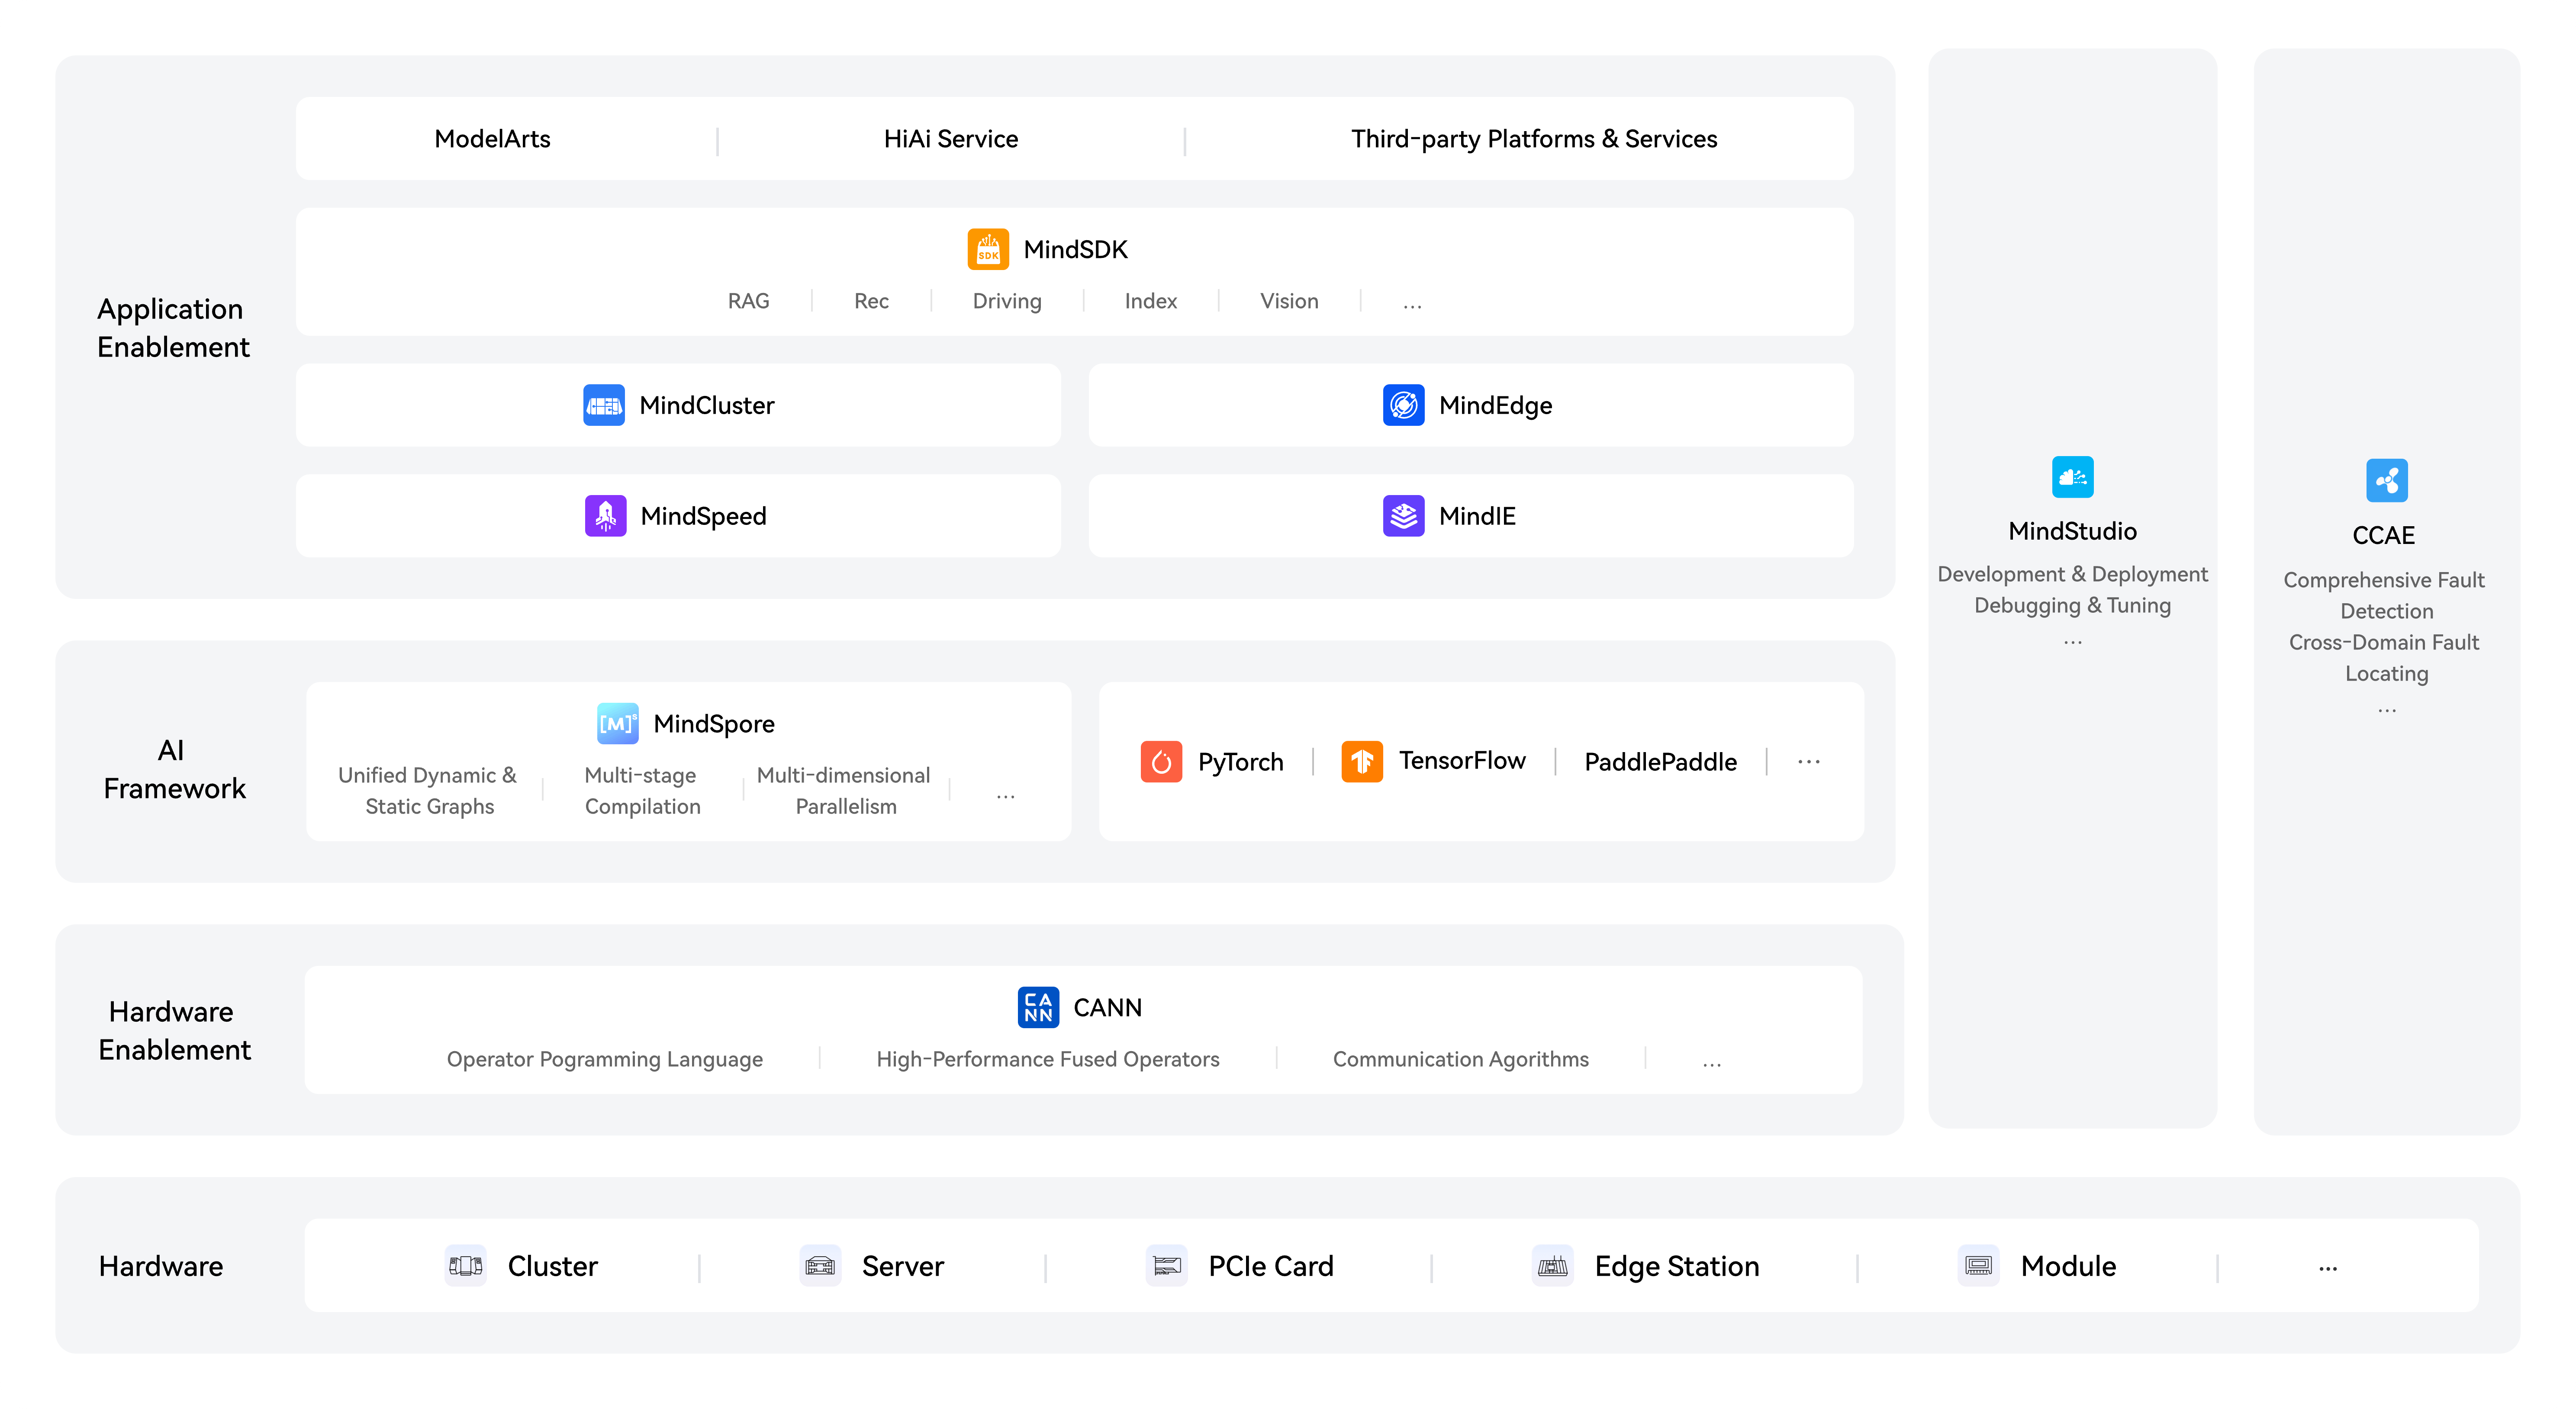Click the MindIE layers icon
The image size is (2576, 1409).
(1403, 516)
